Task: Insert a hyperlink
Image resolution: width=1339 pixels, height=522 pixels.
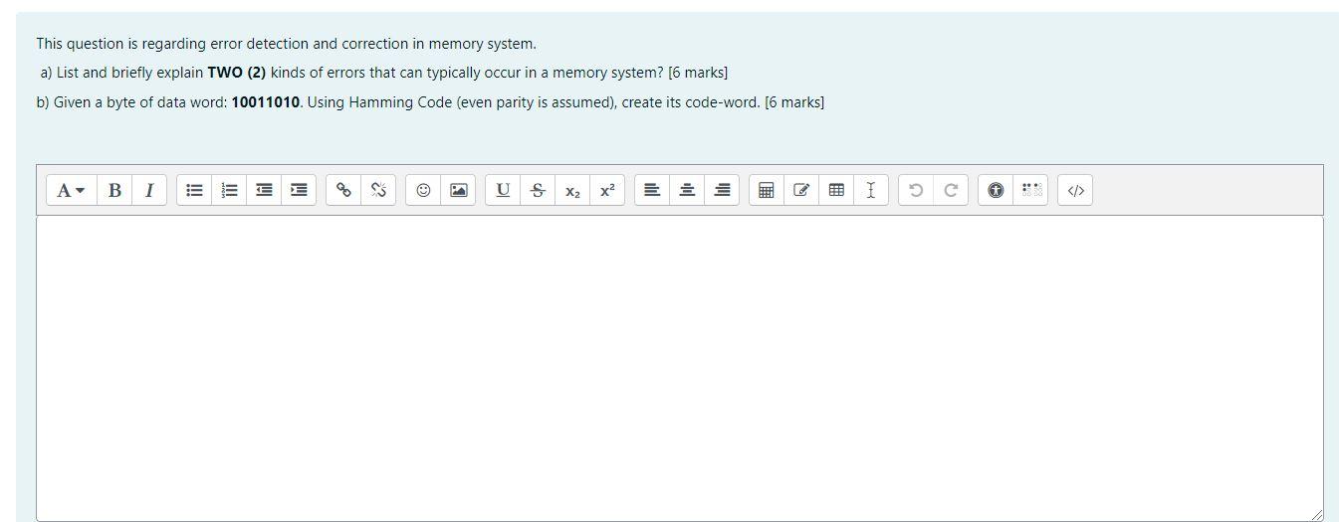Action: 343,190
